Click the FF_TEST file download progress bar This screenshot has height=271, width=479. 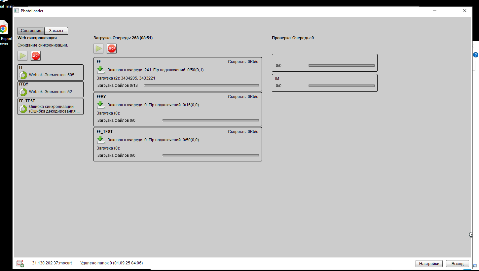[x=211, y=155]
